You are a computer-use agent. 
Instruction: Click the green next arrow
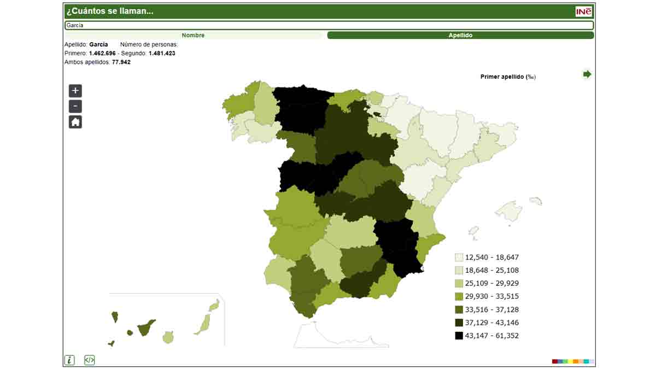[x=587, y=74]
